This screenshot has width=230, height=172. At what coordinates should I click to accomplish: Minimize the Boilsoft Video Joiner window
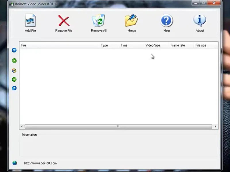click(195, 3)
